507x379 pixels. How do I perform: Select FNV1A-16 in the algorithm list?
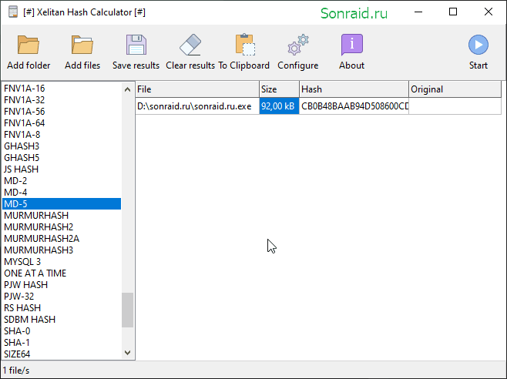[x=62, y=89]
